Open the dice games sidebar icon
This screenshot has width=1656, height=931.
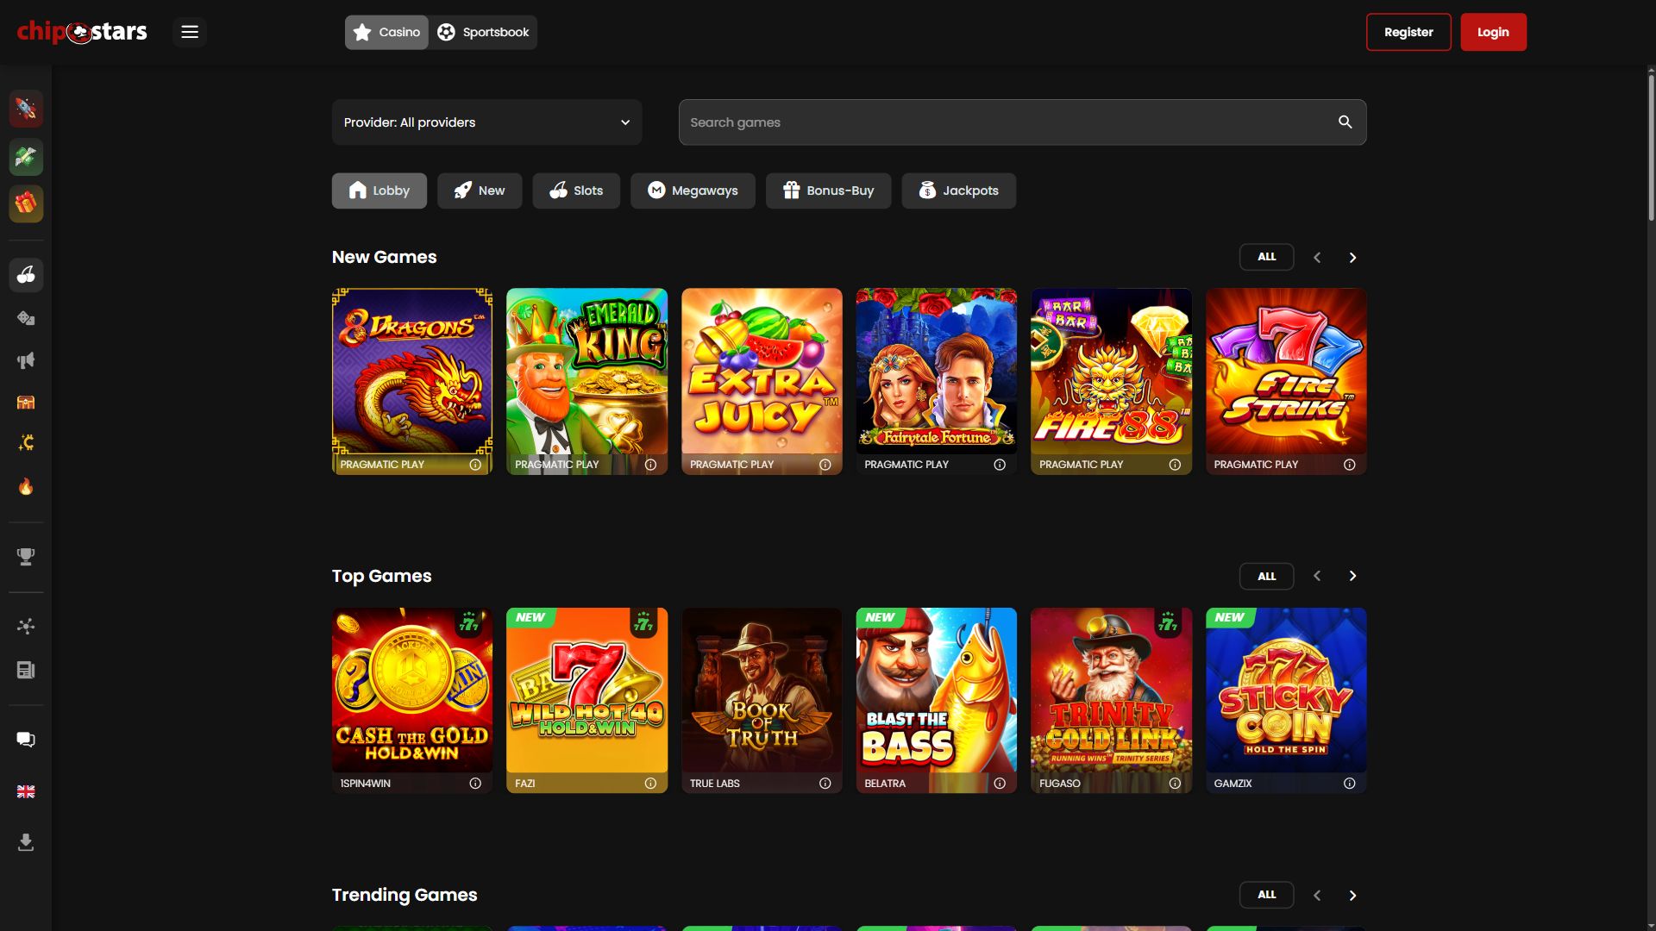point(26,318)
